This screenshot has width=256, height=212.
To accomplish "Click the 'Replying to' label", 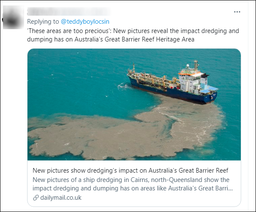I will [x=42, y=21].
